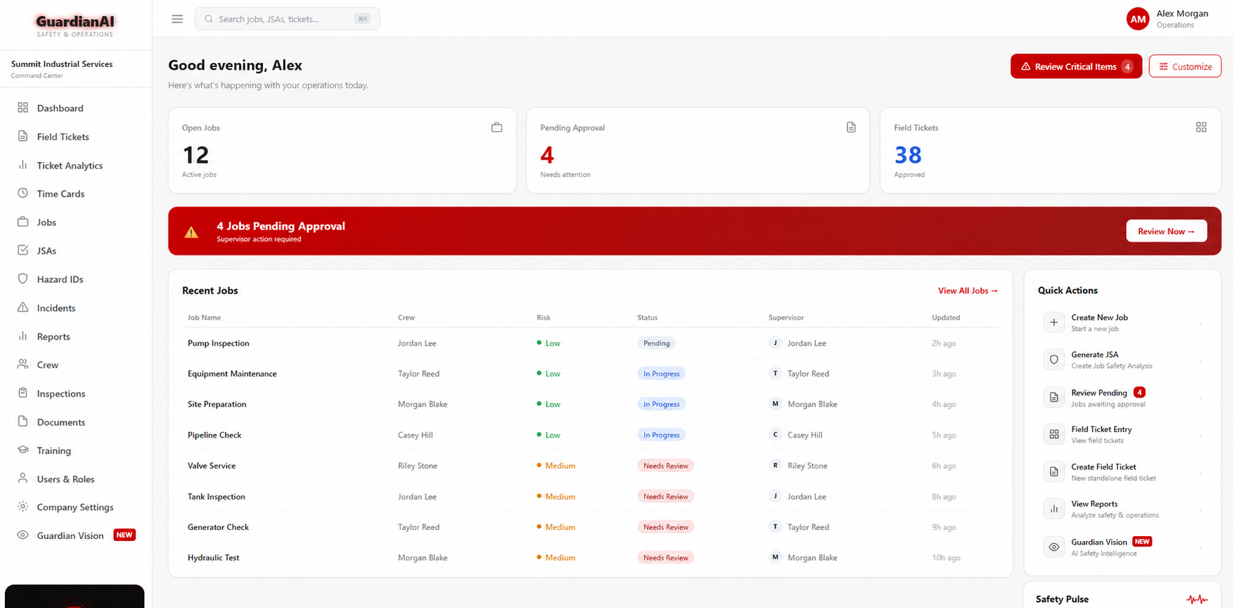
Task: Expand Review Pending chevron arrow
Action: 1201,398
